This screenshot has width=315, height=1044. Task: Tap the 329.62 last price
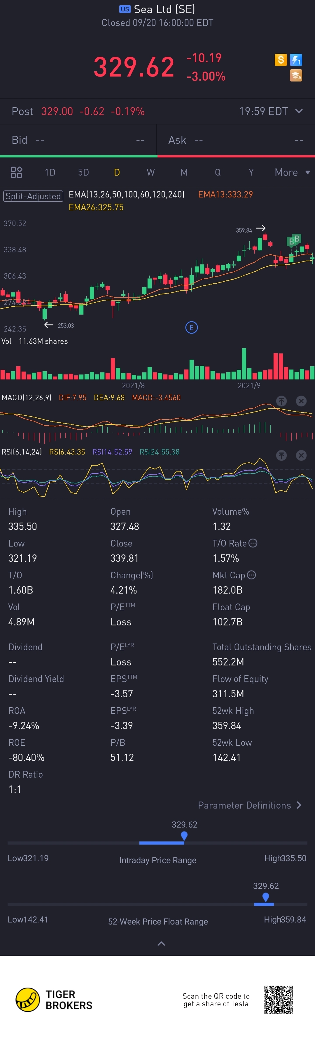(x=134, y=67)
